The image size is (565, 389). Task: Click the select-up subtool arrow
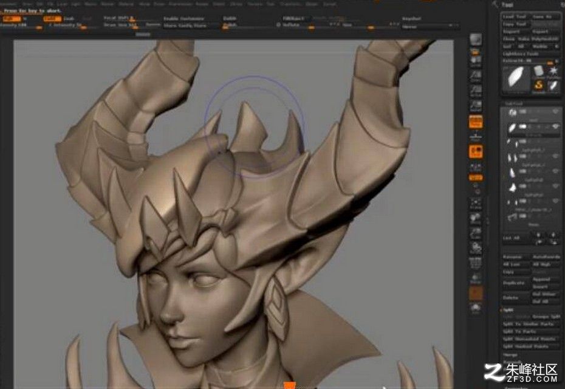(x=539, y=235)
